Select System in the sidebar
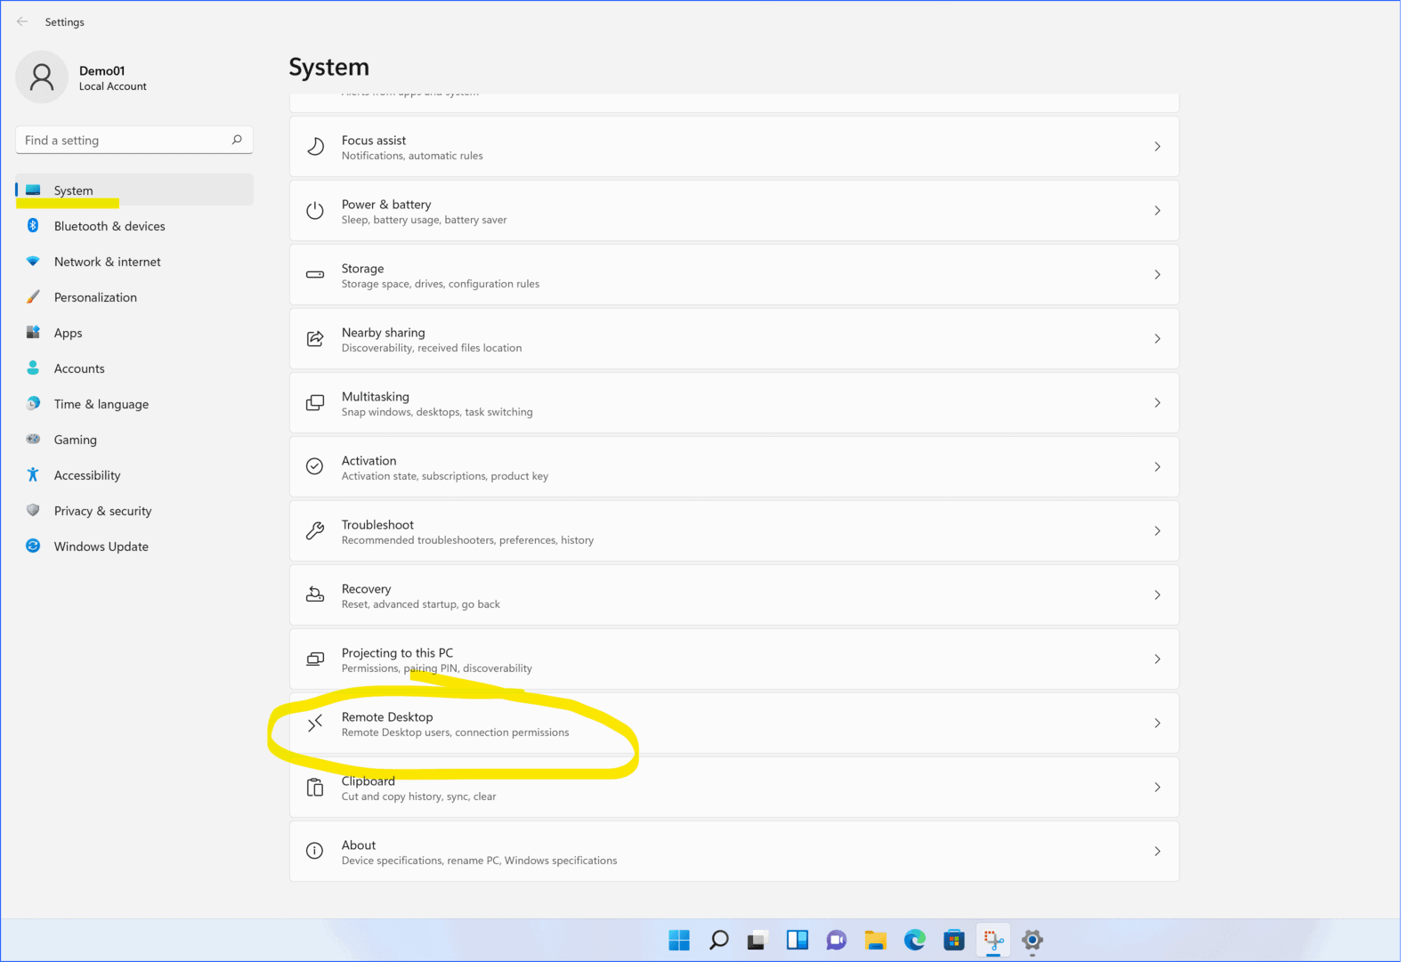Viewport: 1401px width, 962px height. 134,190
